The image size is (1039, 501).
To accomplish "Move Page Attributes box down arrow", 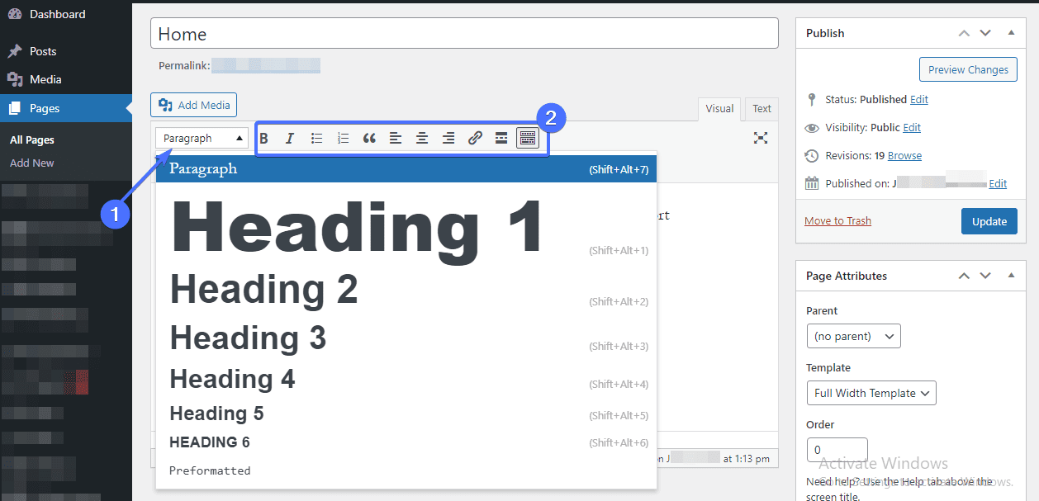I will point(985,276).
